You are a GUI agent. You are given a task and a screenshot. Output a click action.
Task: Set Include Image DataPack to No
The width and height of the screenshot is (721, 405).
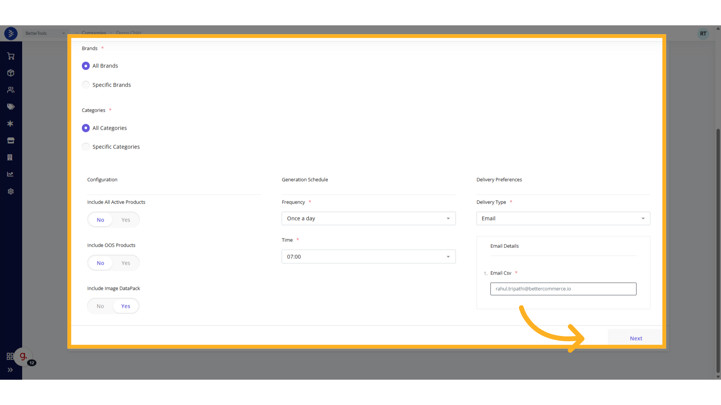(100, 306)
